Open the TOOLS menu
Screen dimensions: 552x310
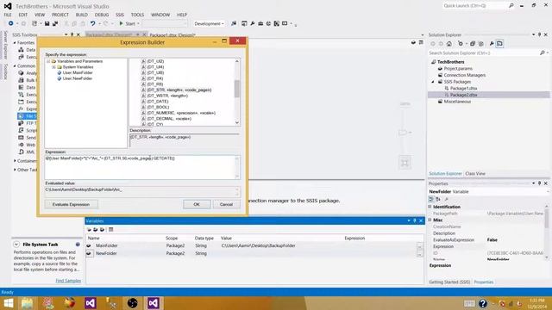tap(137, 15)
